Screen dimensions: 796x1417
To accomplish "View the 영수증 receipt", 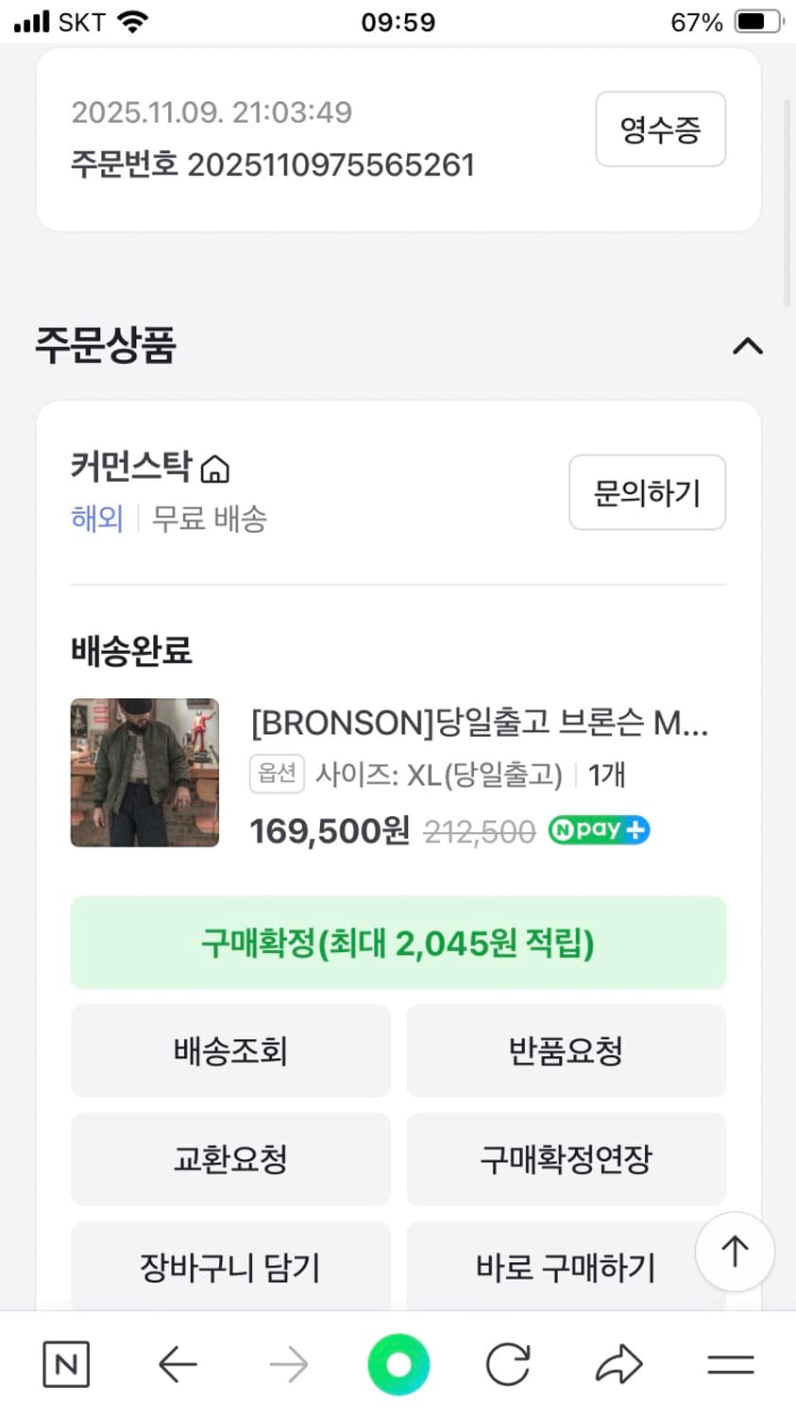I will click(660, 129).
